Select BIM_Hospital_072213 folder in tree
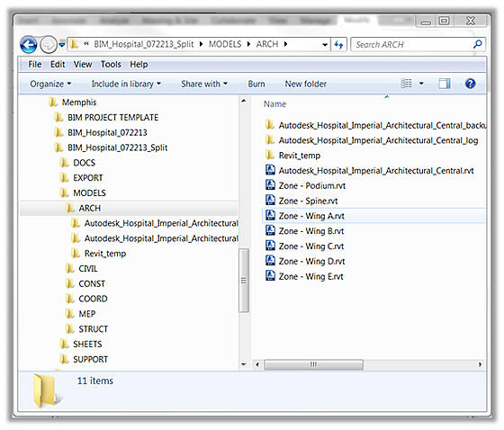 click(101, 132)
